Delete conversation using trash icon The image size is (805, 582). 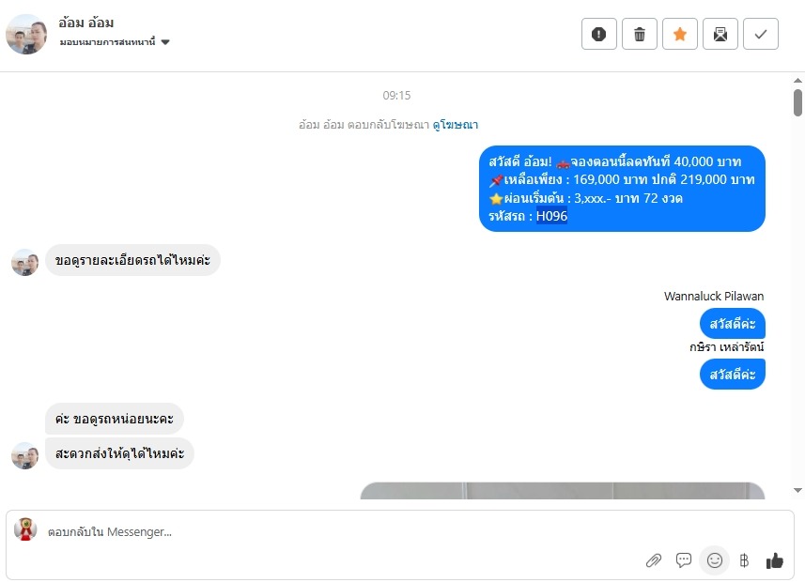click(639, 34)
